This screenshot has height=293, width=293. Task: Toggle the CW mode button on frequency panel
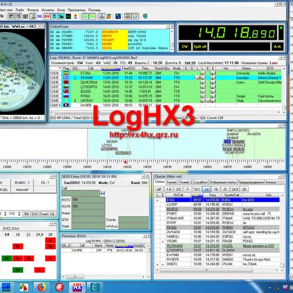pyautogui.click(x=185, y=47)
